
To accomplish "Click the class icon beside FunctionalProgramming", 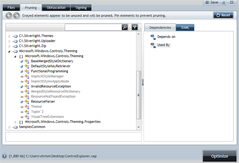I will pos(27,71).
